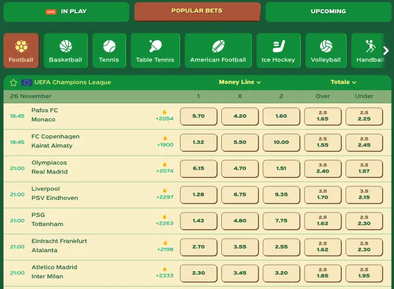Expand the Money Line dropdown
This screenshot has height=289, width=394.
(240, 82)
